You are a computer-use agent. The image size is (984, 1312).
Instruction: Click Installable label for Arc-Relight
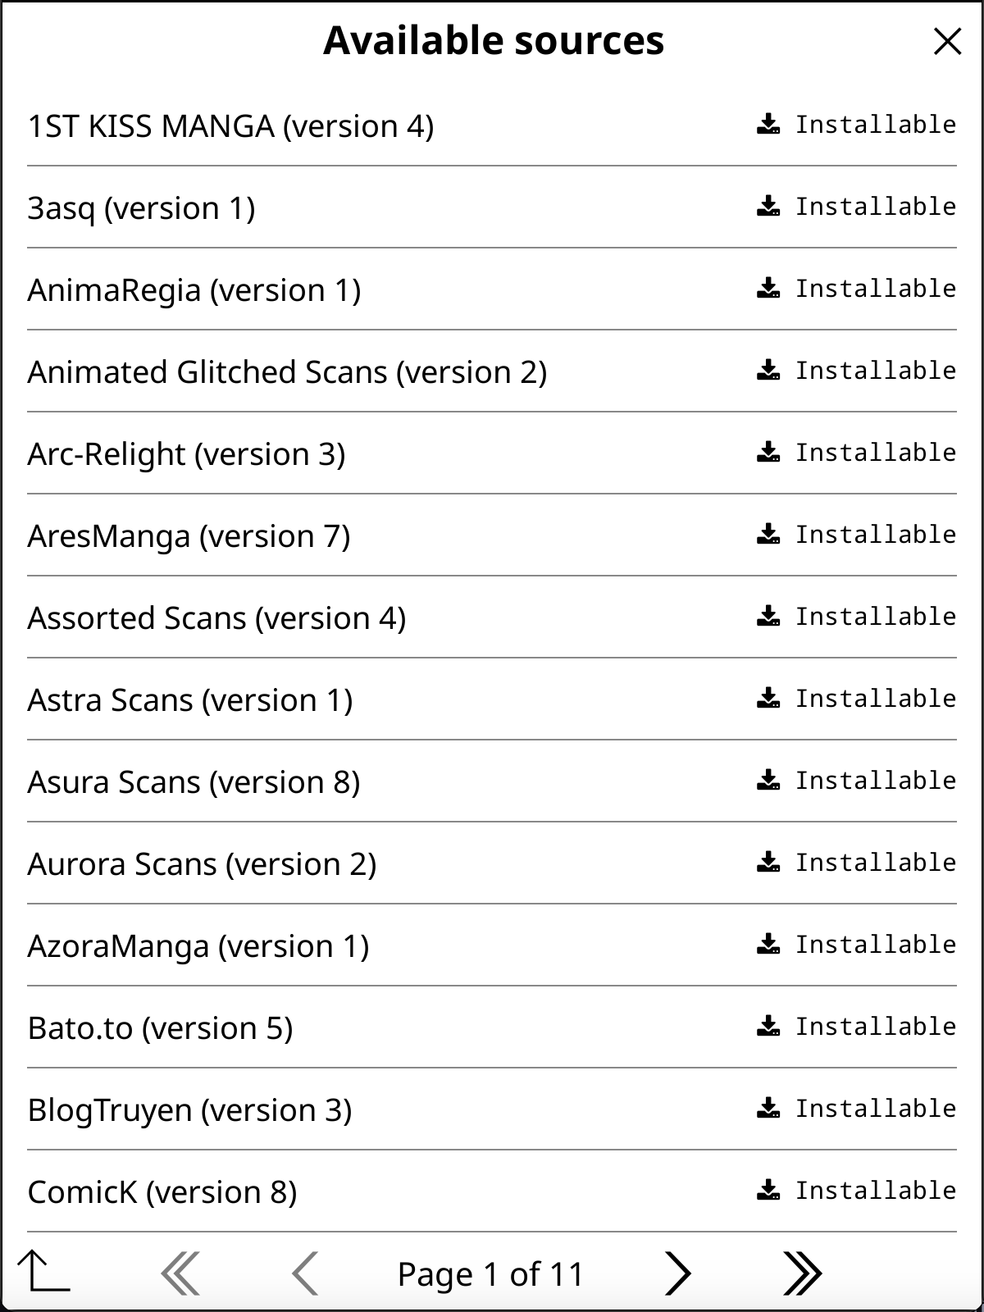click(875, 453)
